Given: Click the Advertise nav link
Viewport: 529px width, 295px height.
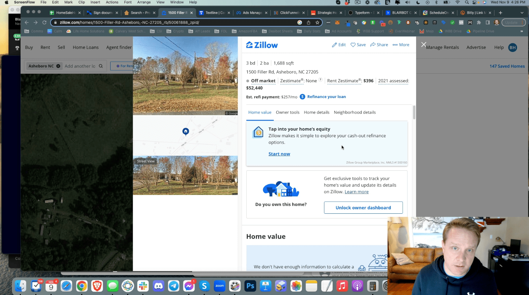Looking at the screenshot, I should click(x=476, y=47).
